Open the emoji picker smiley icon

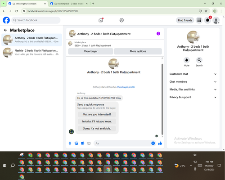(153, 143)
